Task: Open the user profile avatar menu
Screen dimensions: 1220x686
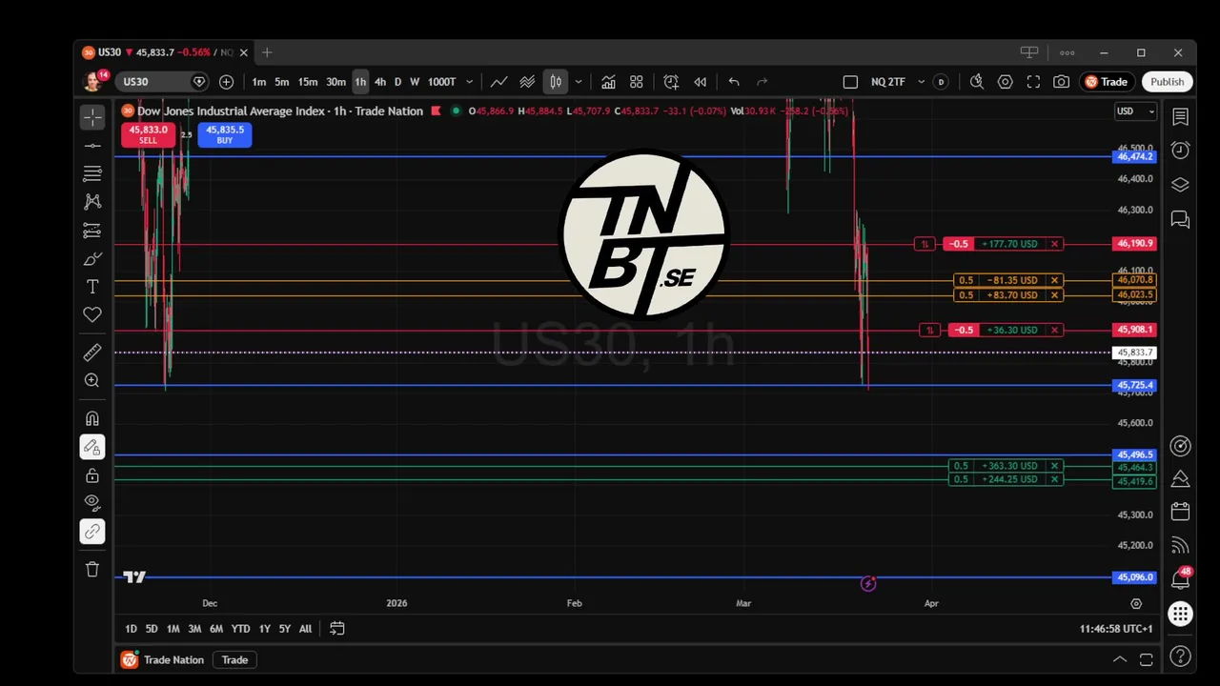Action: (x=93, y=82)
